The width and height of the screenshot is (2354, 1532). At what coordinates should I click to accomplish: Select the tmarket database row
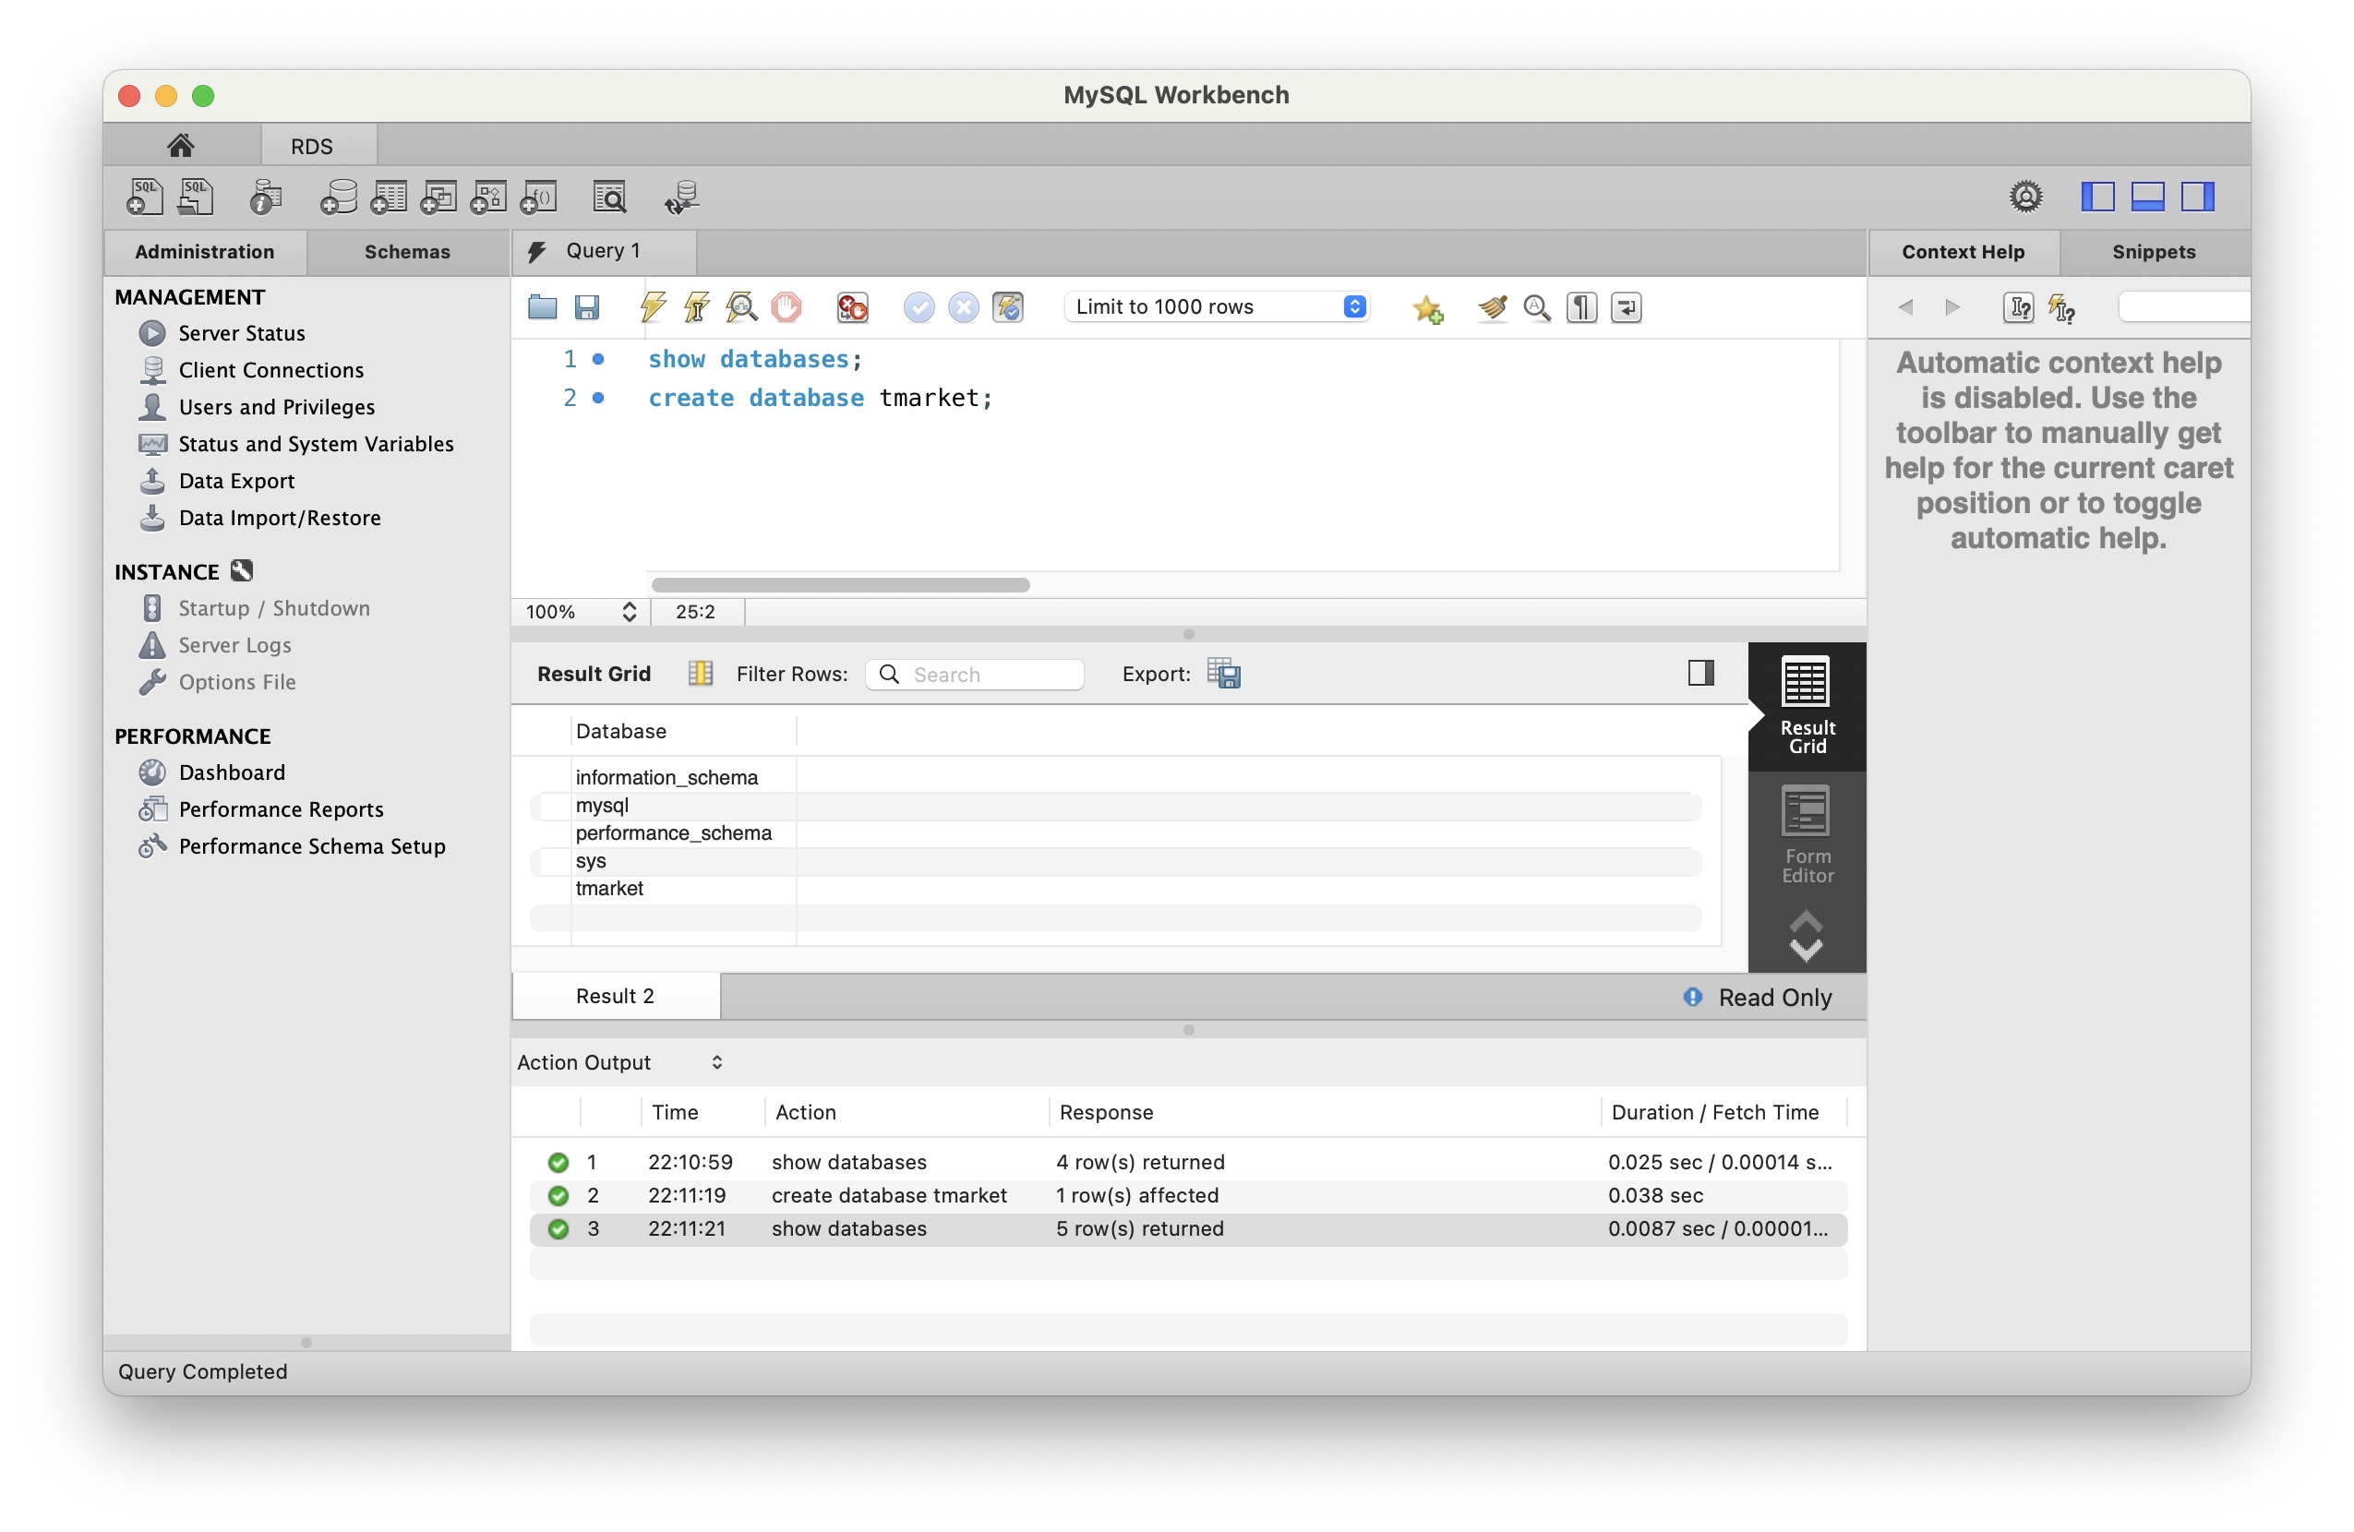(1116, 888)
